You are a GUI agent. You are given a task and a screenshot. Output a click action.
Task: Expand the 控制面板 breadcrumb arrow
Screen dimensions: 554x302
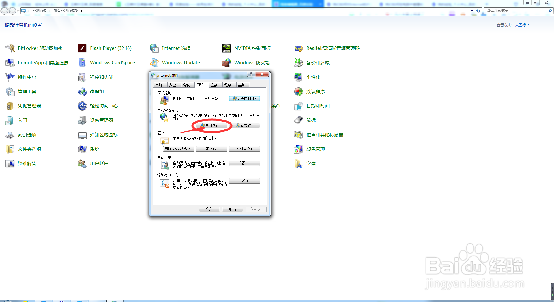50,11
